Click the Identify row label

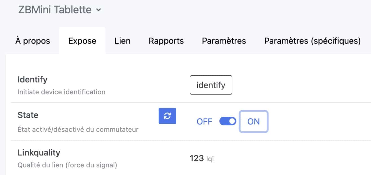[x=32, y=80]
